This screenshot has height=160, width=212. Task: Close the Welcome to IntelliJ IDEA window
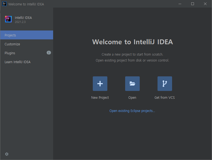[x=205, y=4]
